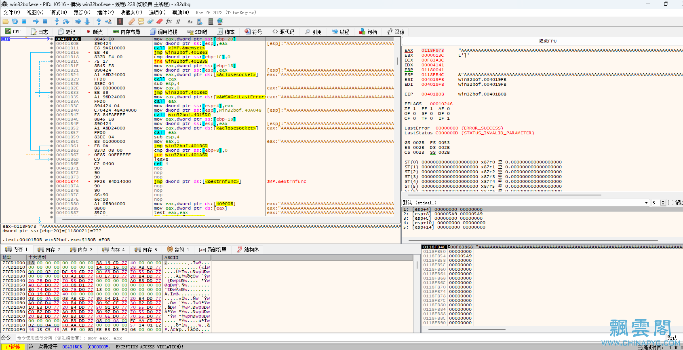The image size is (683, 350).
Task: Open the 帮助(H) menu
Action: tap(181, 13)
